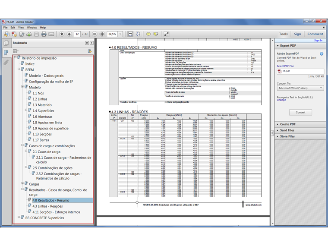Click the Pt.pdf selected file field

(300, 71)
